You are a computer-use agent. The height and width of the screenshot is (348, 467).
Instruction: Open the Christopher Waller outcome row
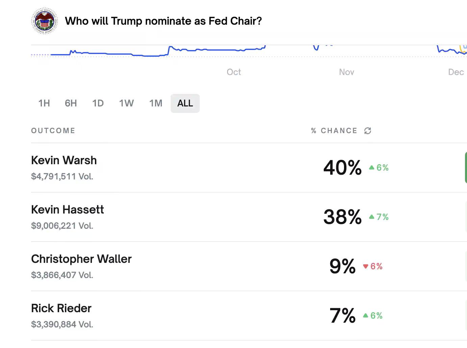point(81,259)
